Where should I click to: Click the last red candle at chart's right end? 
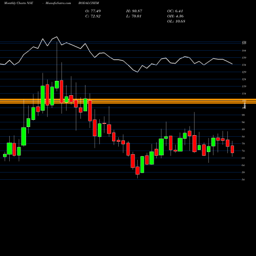pyautogui.click(x=232, y=149)
